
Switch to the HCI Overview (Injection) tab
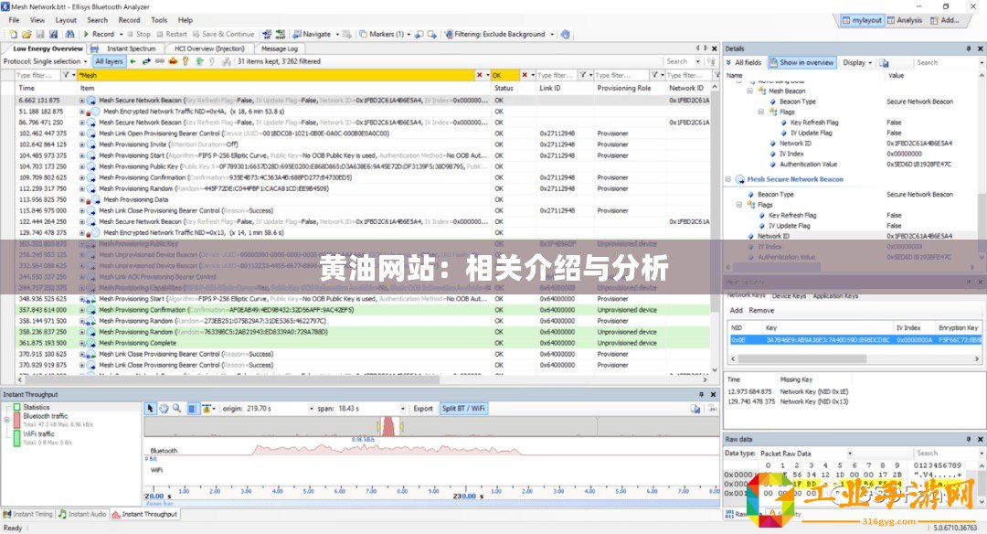[209, 48]
